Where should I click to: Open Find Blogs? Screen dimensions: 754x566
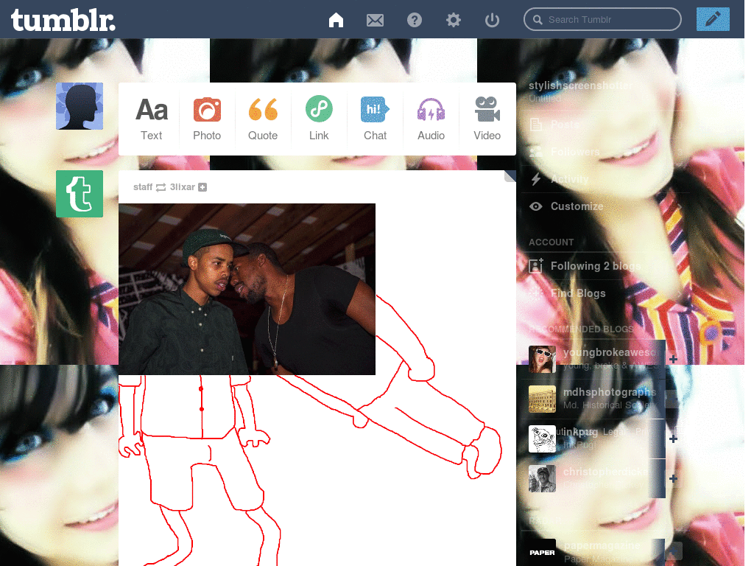(605, 293)
